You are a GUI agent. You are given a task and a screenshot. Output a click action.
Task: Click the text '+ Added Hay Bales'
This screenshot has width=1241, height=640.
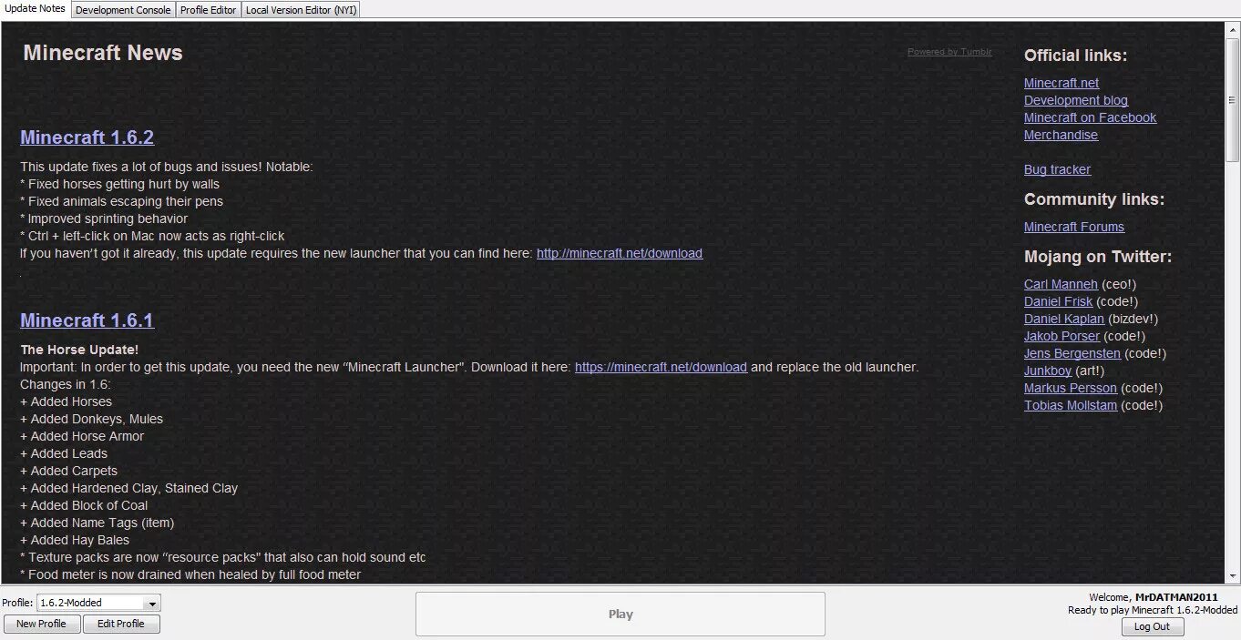click(x=75, y=540)
